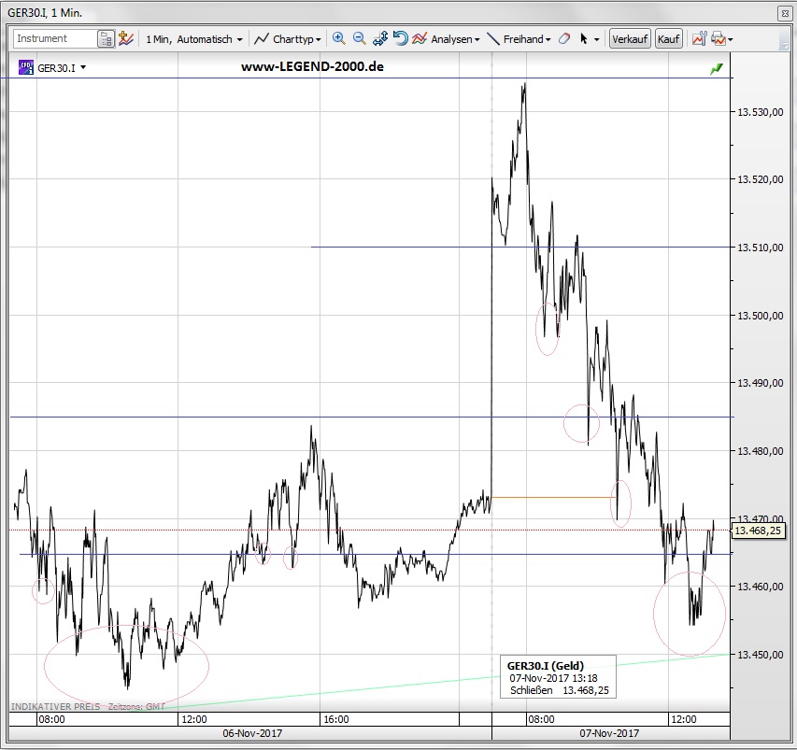Click the auto-scale axes icon

[380, 38]
